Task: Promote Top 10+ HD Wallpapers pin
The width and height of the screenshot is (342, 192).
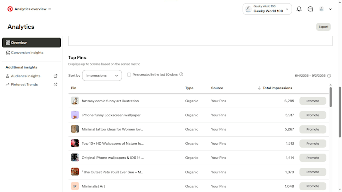Action: point(313,143)
